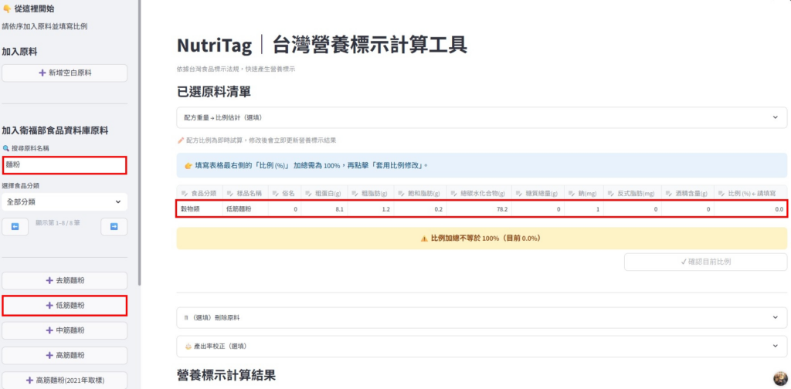The image size is (791, 389).
Task: Select the 0.2 saturated fat cell
Action: pyautogui.click(x=419, y=208)
